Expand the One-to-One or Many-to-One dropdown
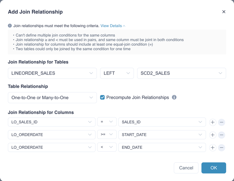Viewport: 234px width, 181px height. [x=52, y=98]
